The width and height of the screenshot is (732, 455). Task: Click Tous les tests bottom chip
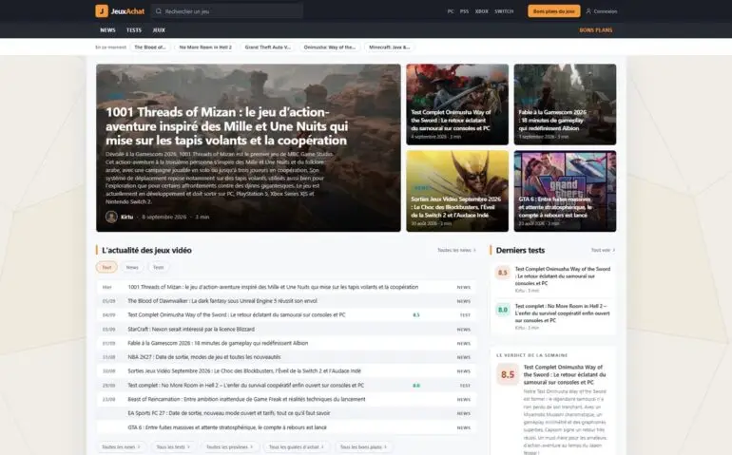[x=174, y=447]
